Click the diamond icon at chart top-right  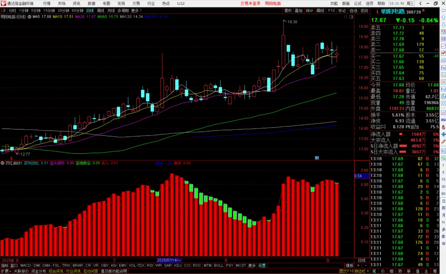(345, 17)
